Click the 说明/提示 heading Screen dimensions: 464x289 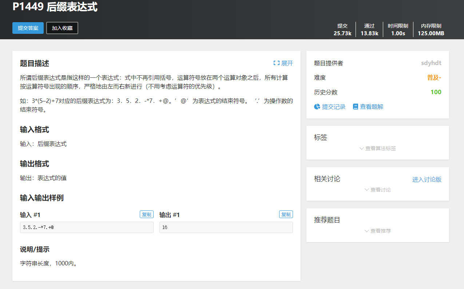pos(35,249)
